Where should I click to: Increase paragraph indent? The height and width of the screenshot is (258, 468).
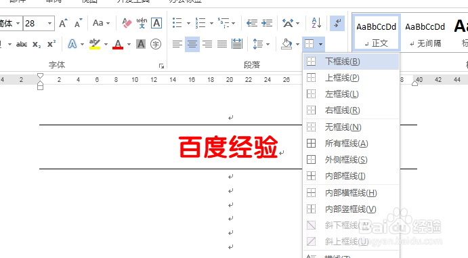pos(267,23)
